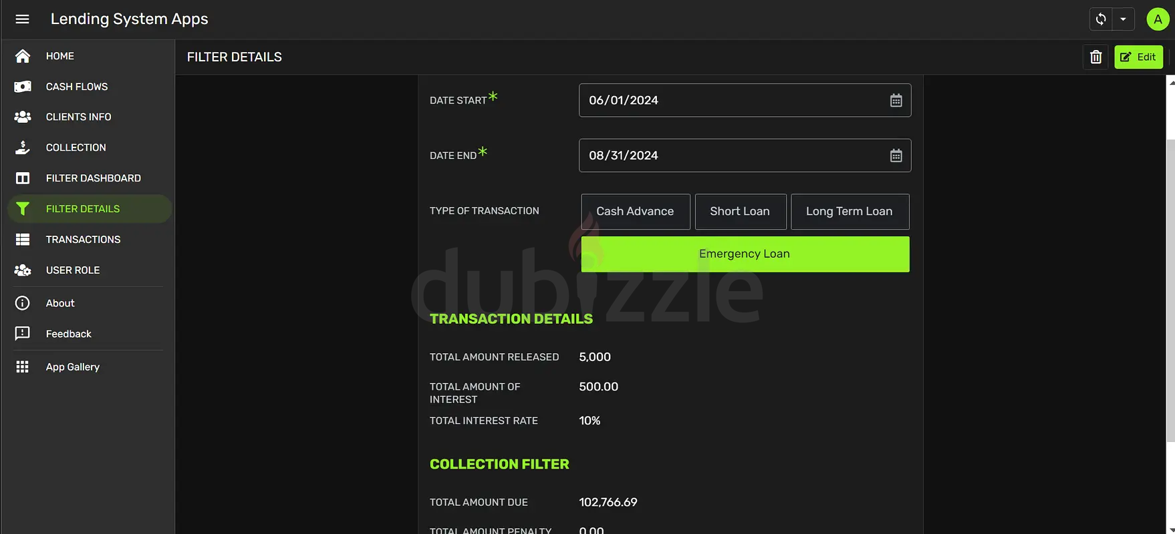Viewport: 1175px width, 534px height.
Task: Toggle the Emergency Loan option
Action: 745,254
